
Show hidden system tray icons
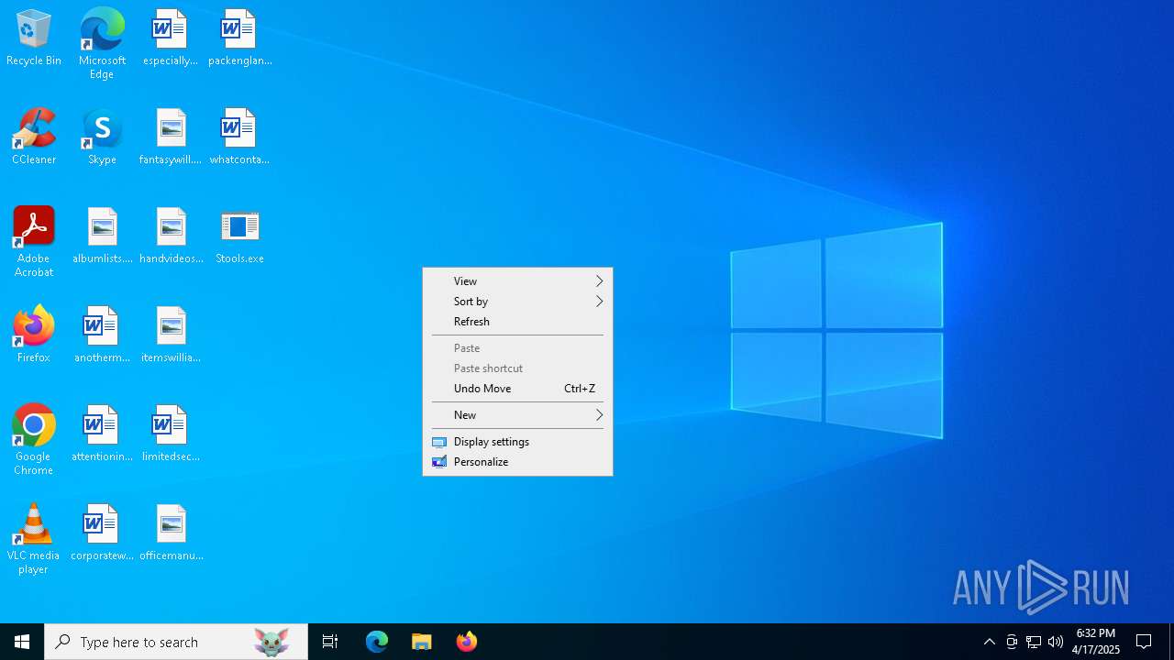989,642
